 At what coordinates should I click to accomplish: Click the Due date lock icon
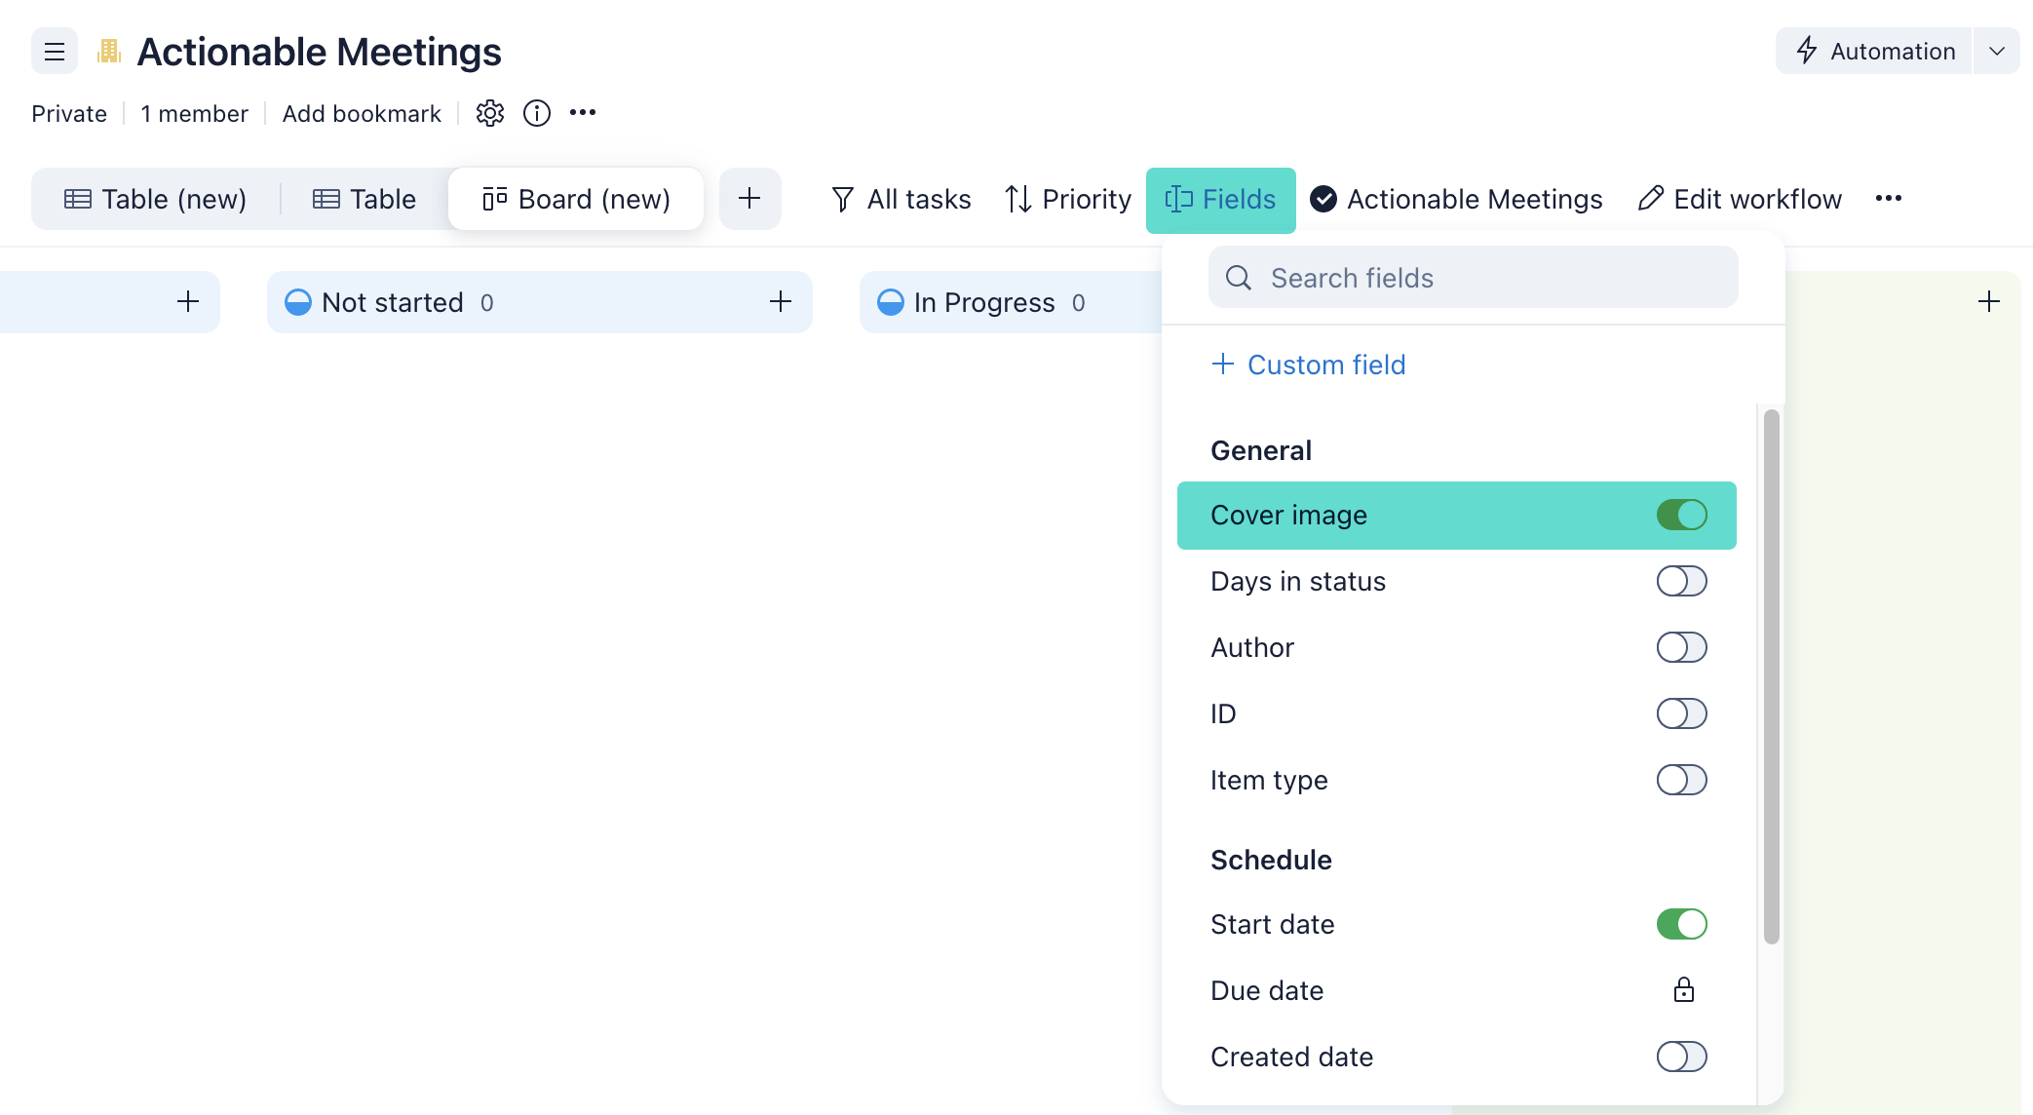(x=1683, y=990)
